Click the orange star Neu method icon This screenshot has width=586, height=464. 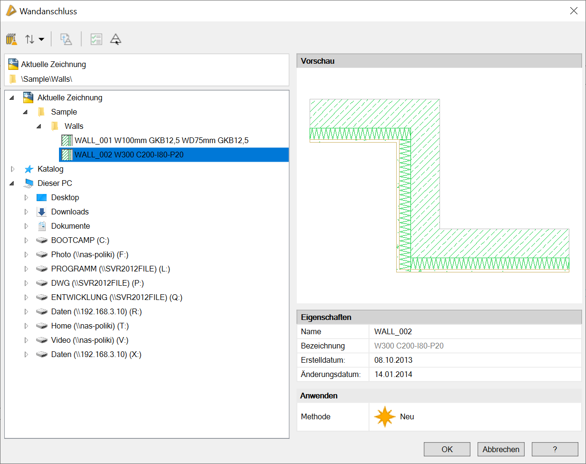coord(384,416)
